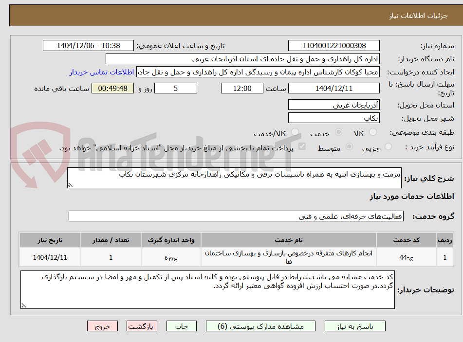The height and width of the screenshot is (342, 463).
Task: Click the quantity cell in row 1
Action: click(x=111, y=257)
